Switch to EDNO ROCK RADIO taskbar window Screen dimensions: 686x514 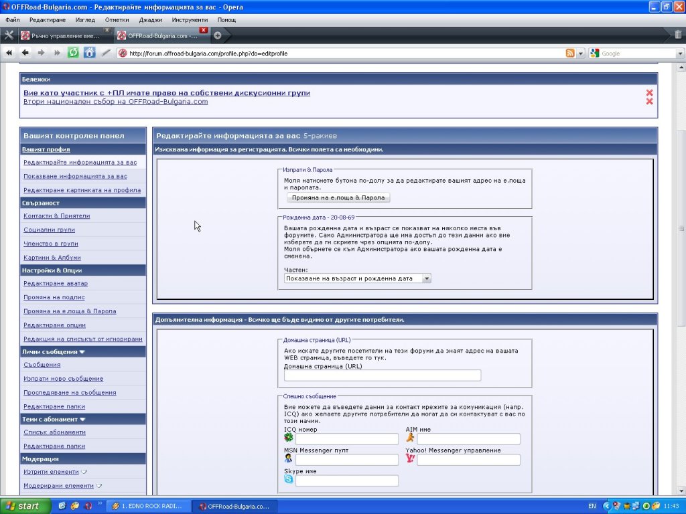(x=147, y=506)
